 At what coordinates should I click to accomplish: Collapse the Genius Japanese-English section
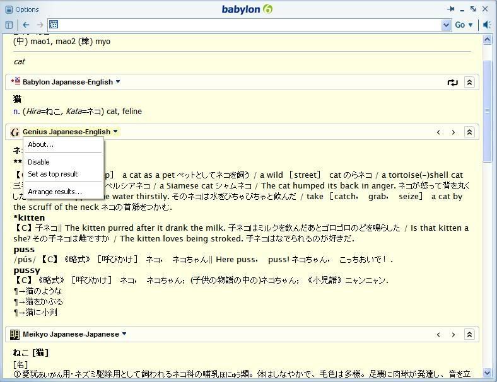click(469, 132)
